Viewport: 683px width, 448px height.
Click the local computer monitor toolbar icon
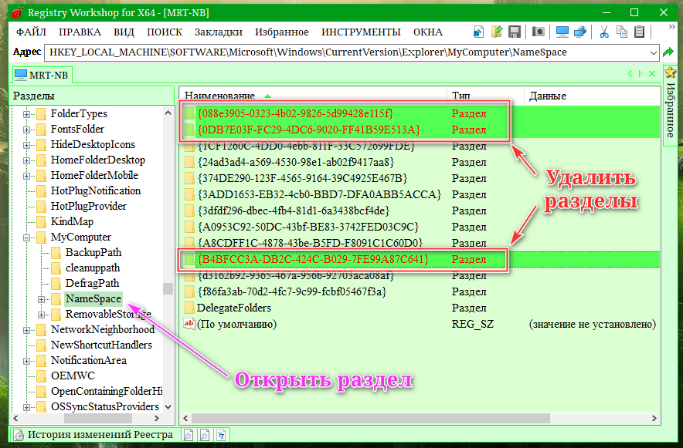pos(562,32)
